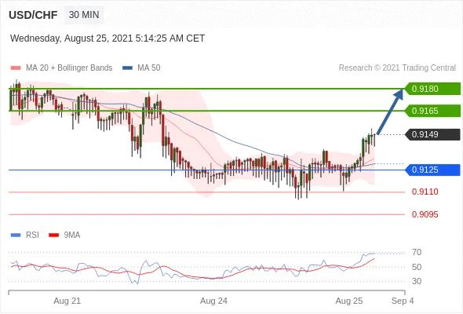This screenshot has height=314, width=463.
Task: Click the 30 MIN timeframe badge
Action: click(84, 14)
